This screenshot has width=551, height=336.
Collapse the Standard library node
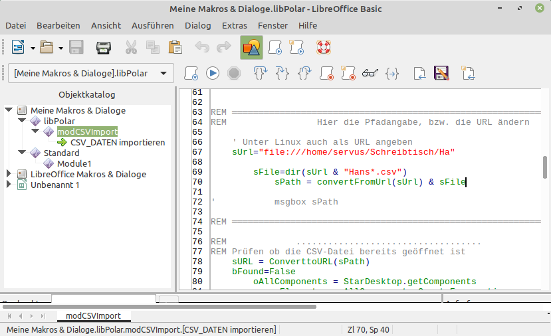pos(22,152)
